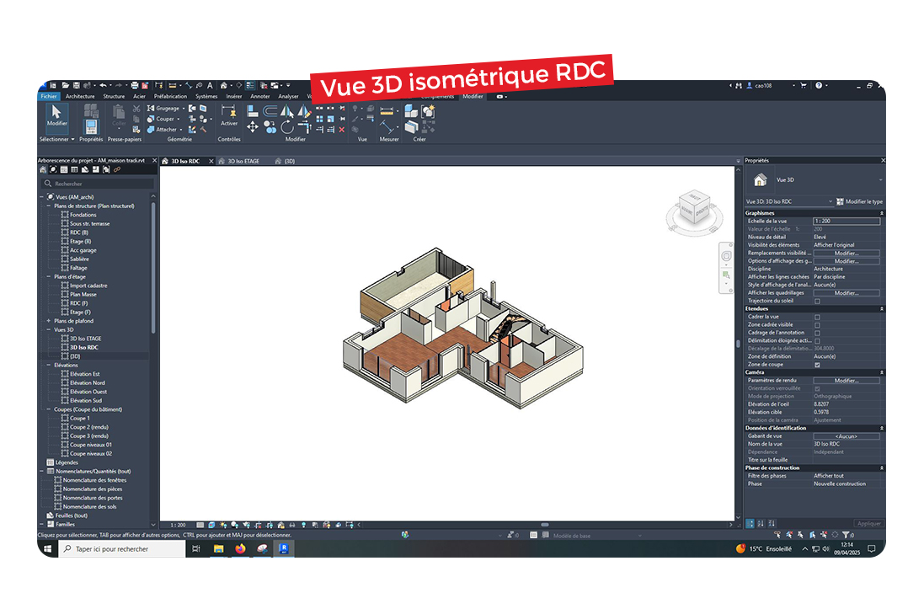Open Firefox from the Windows taskbar
Screen dimensions: 924x609
tap(240, 548)
